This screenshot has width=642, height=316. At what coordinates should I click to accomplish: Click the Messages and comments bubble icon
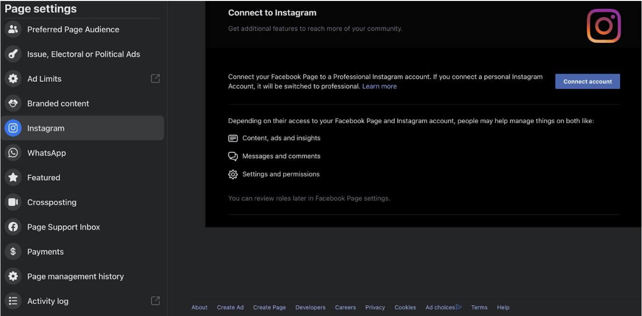point(233,156)
